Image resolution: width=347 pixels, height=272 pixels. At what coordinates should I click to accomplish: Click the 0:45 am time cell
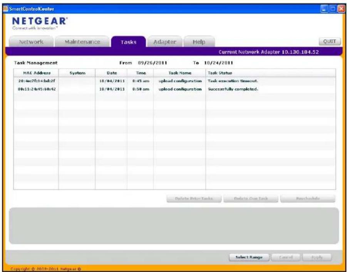tap(141, 81)
